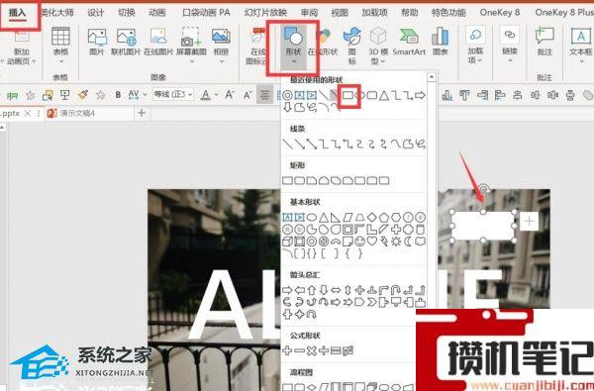Pick the cube shape under 基本形状
This screenshot has height=391, width=594.
pos(287,242)
